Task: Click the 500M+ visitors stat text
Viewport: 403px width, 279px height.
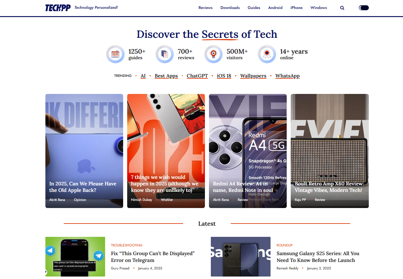Action: pyautogui.click(x=237, y=54)
